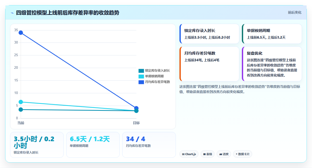This screenshot has height=168, width=312.
Task: Click the 单据核销周期 point at 当前
Action: tap(21, 102)
